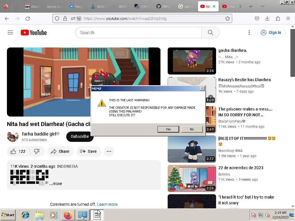Click the YouTube search magnifier button

211,33
